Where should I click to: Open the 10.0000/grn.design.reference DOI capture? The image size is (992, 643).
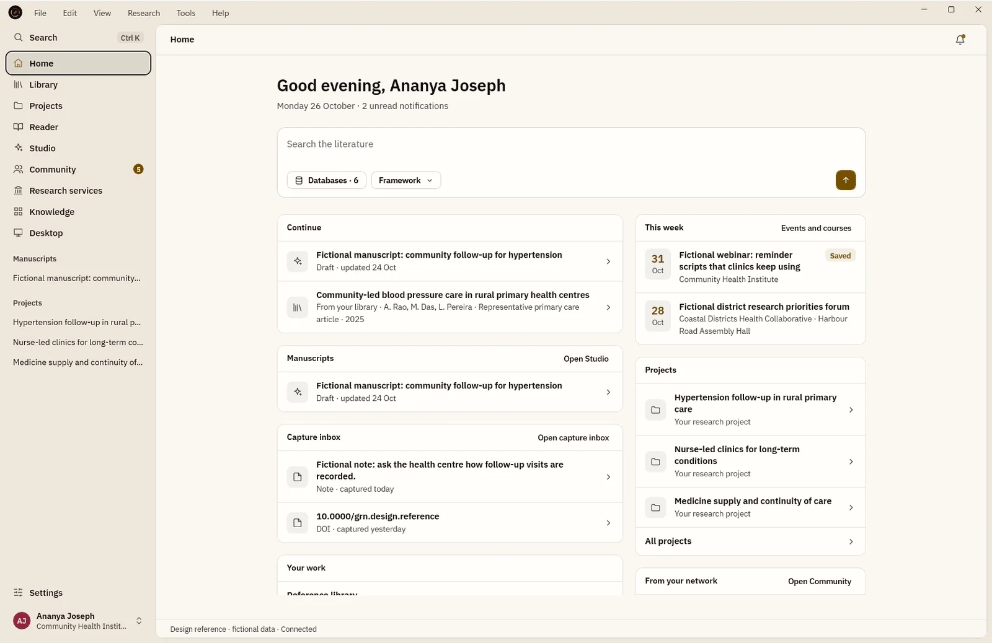450,523
